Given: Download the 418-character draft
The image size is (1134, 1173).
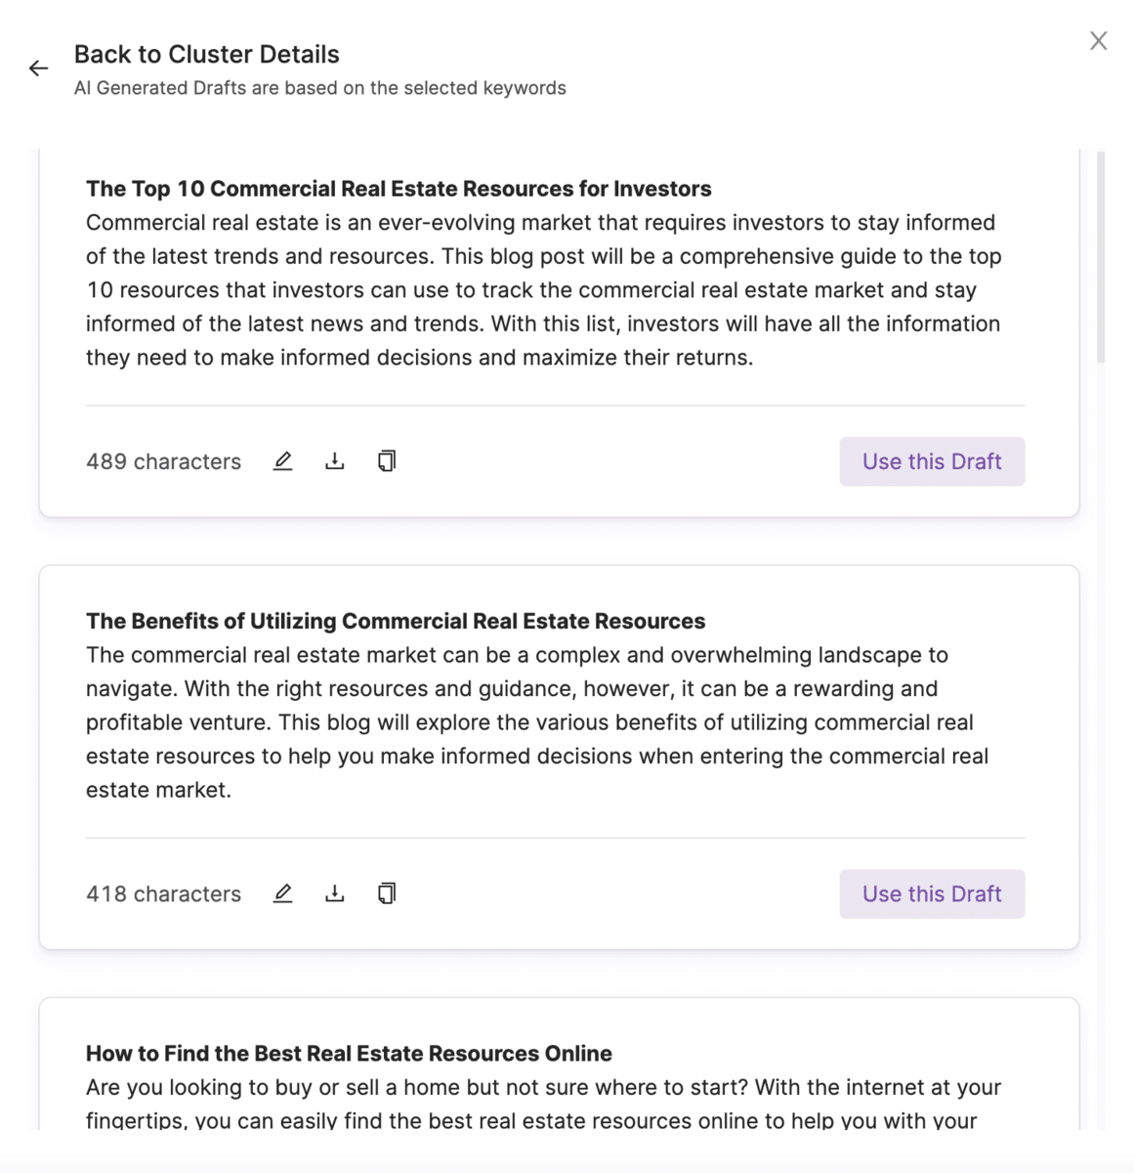Looking at the screenshot, I should coord(335,893).
